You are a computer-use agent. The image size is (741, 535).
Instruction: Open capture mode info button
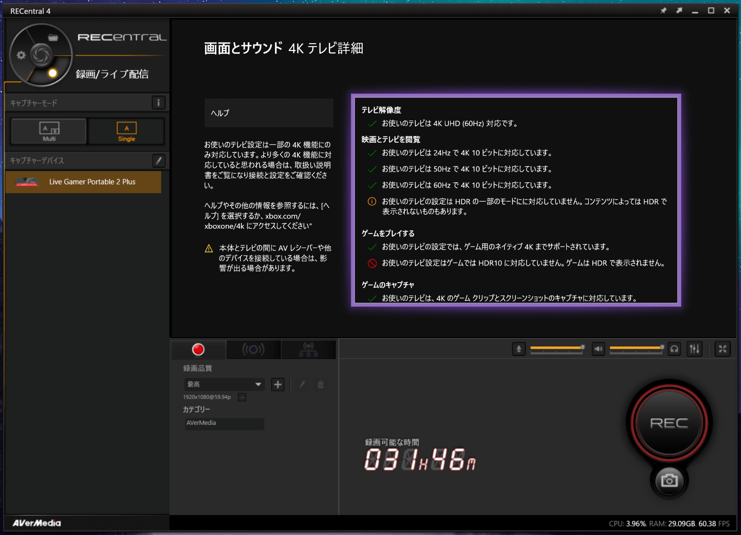click(158, 103)
